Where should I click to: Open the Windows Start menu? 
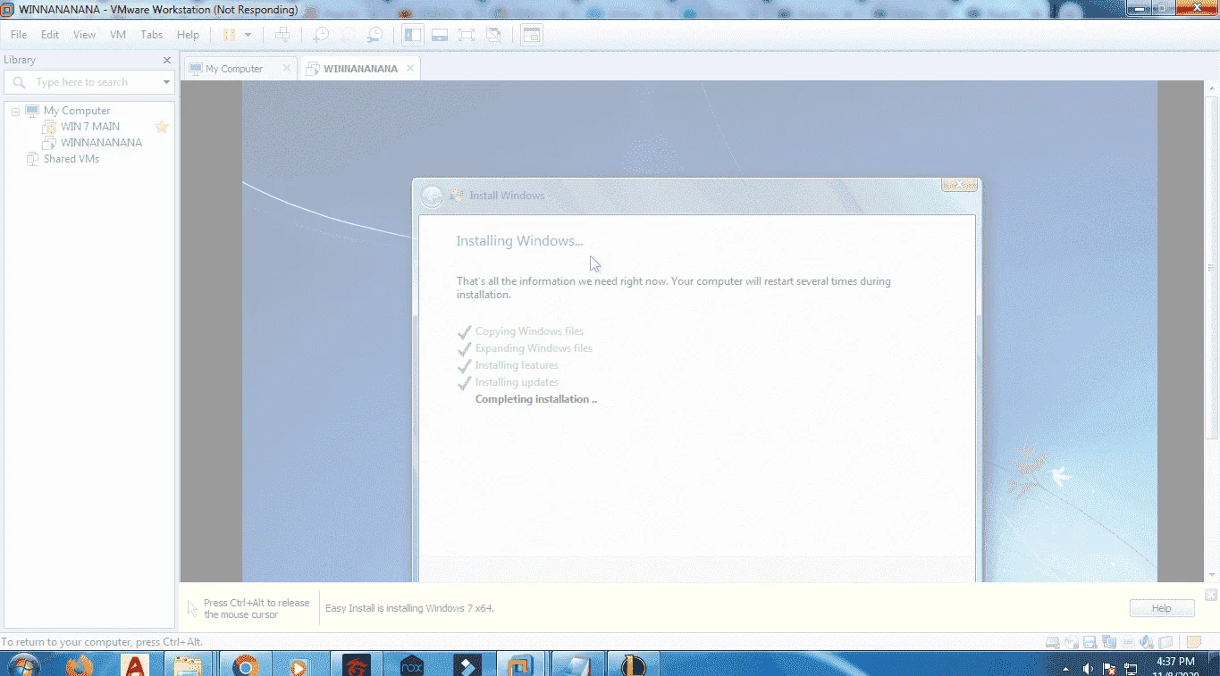point(23,665)
